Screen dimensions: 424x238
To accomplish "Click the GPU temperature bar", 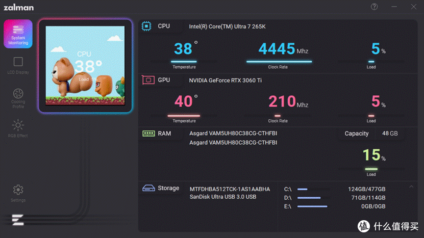I will pyautogui.click(x=184, y=116).
